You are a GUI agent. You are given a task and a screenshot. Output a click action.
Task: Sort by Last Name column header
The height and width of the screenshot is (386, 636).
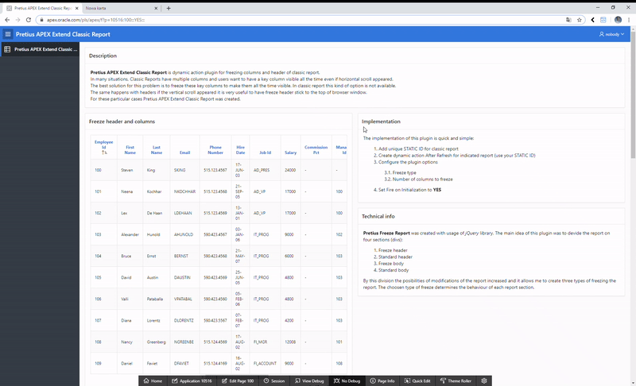[x=157, y=150]
